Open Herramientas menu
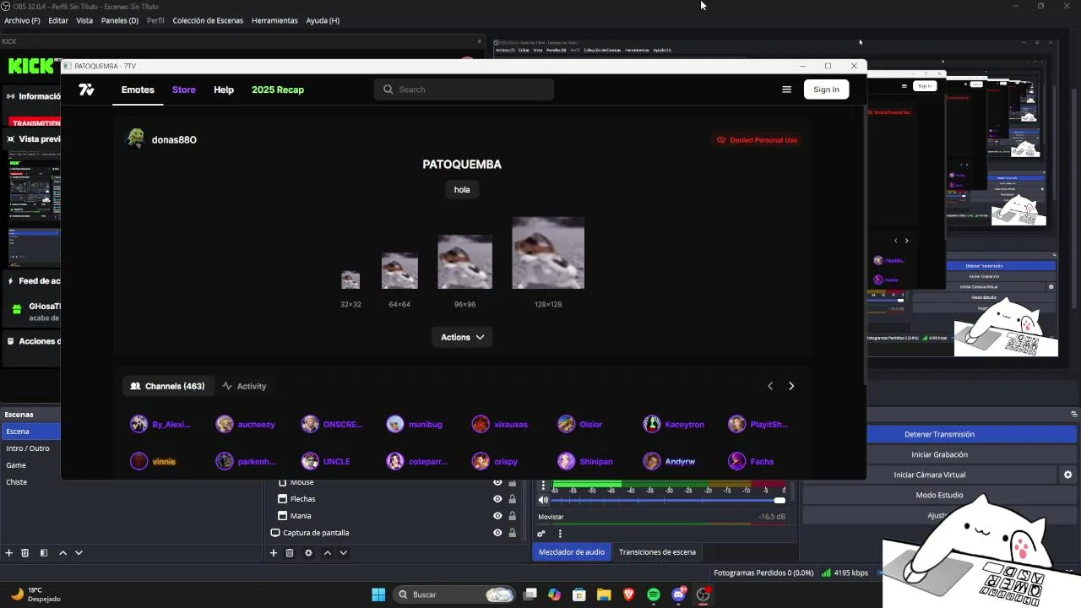This screenshot has width=1081, height=608. click(x=274, y=20)
